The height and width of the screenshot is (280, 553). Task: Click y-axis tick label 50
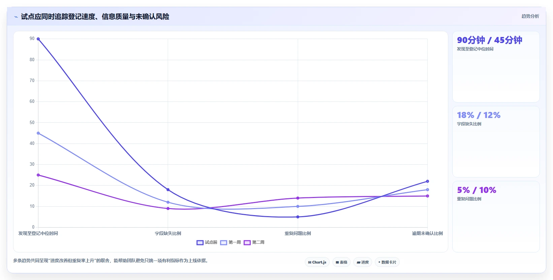[x=32, y=122]
